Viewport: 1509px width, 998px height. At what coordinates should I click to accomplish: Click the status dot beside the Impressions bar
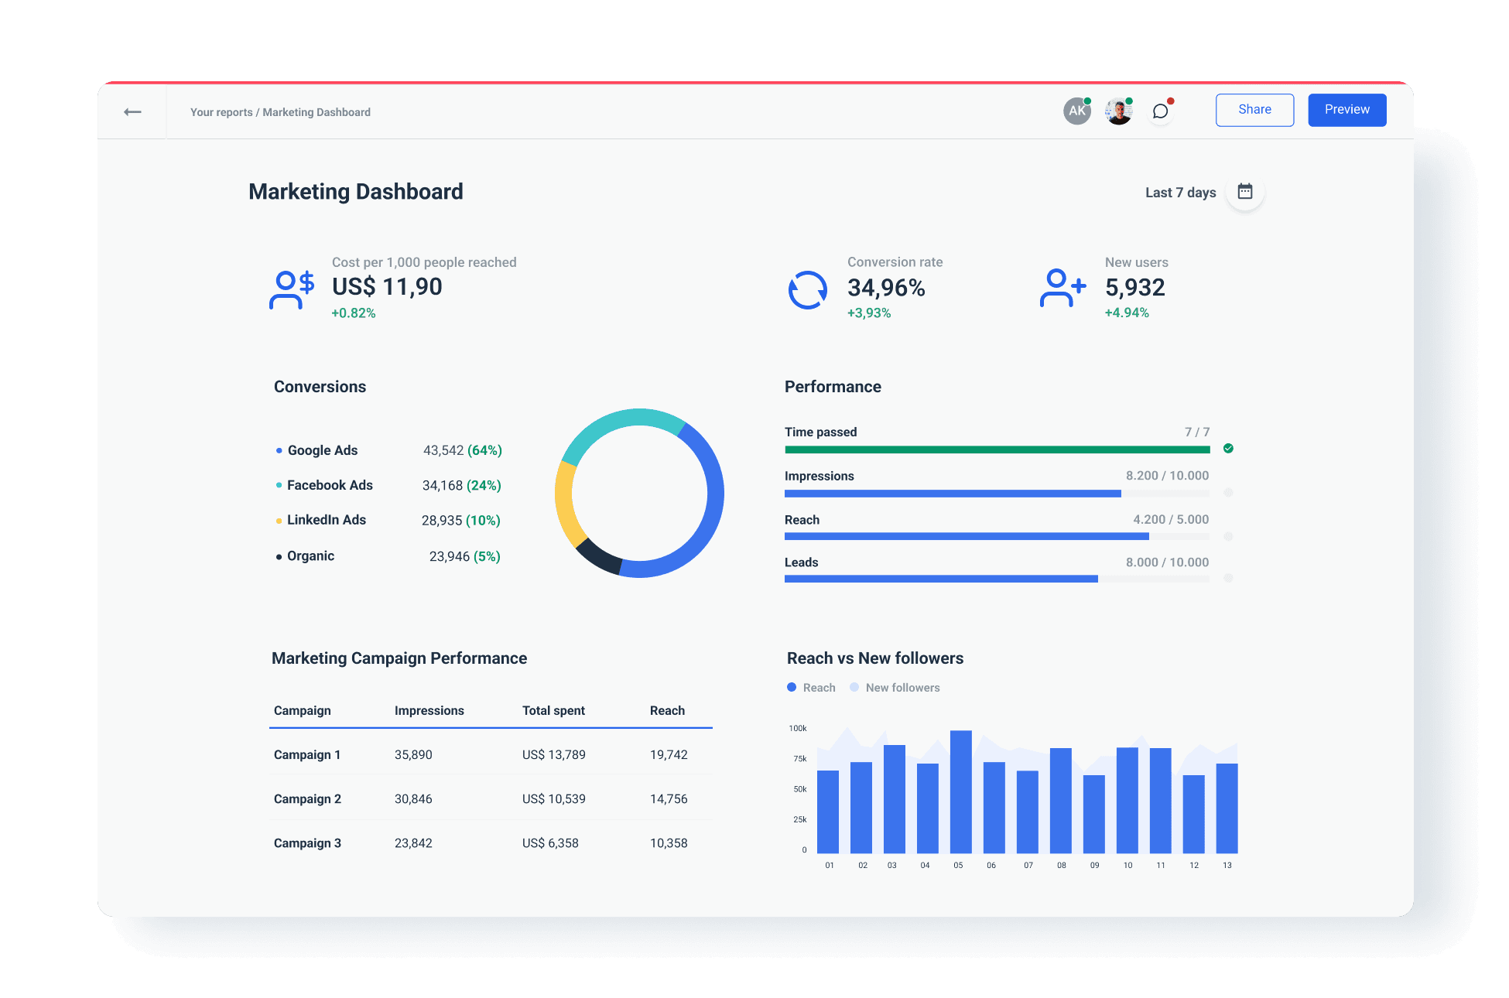[x=1228, y=492]
